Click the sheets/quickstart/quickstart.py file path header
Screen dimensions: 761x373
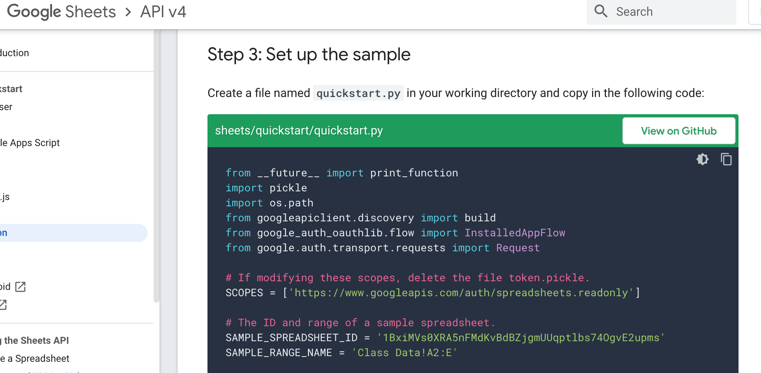(299, 130)
